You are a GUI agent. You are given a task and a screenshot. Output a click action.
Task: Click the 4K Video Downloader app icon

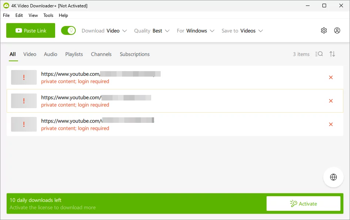(6, 5)
